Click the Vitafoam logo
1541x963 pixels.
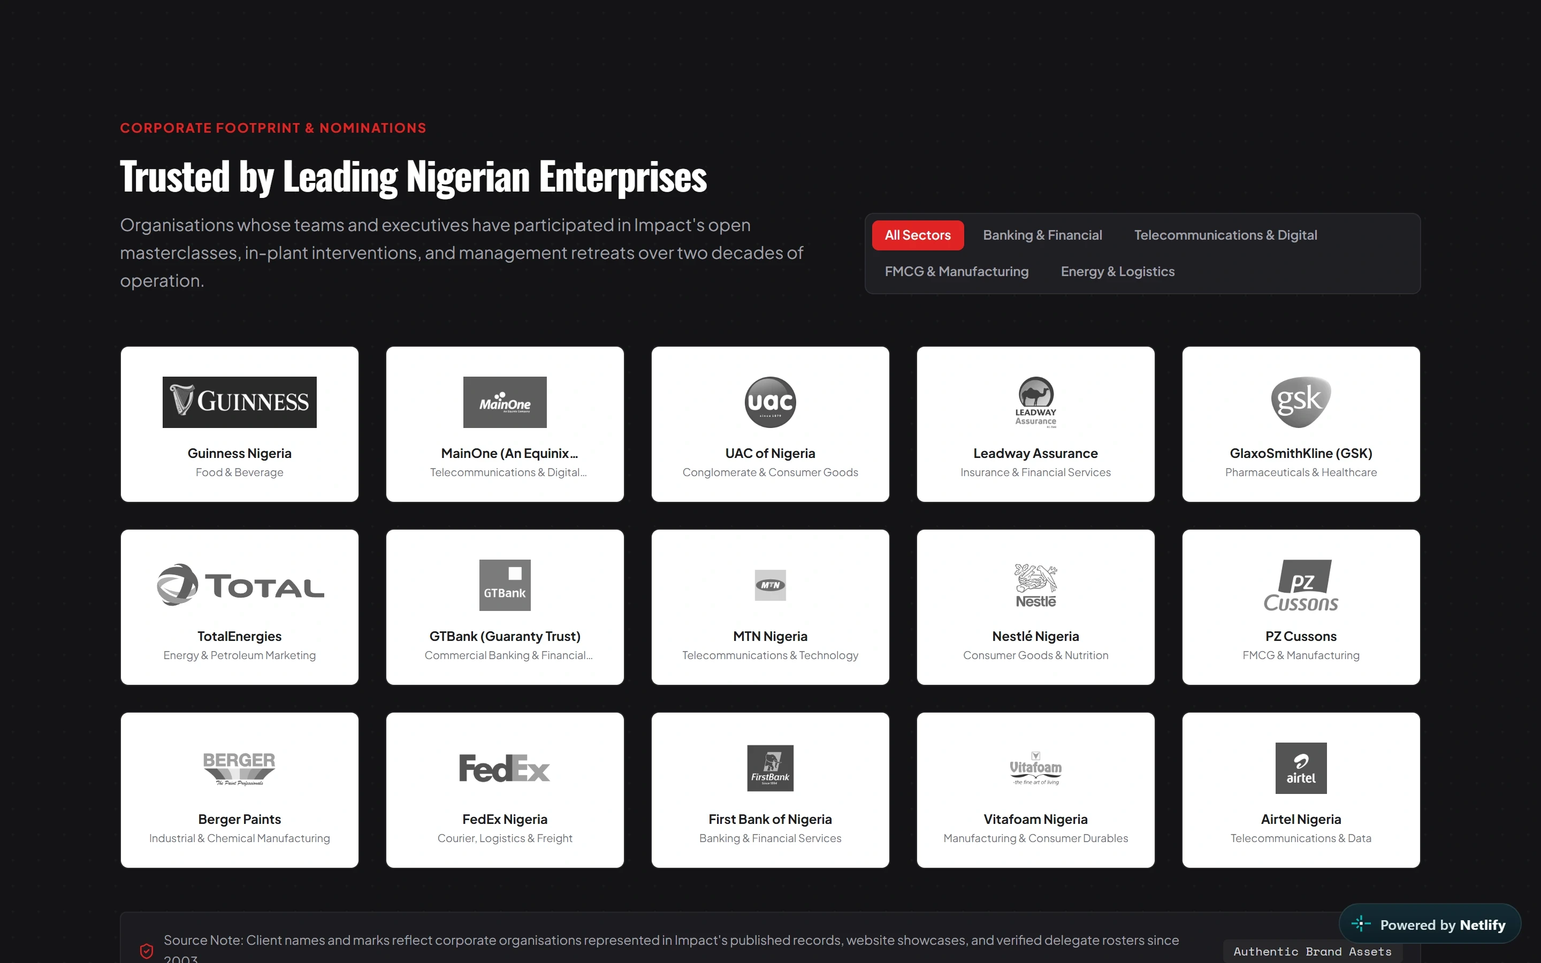coord(1035,768)
